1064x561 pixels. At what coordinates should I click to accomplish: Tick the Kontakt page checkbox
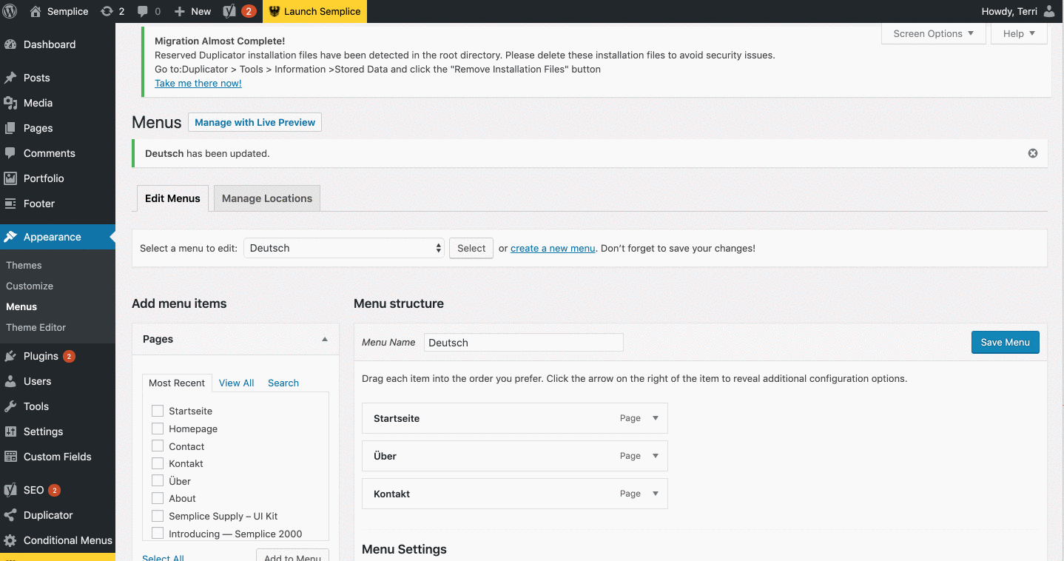pyautogui.click(x=158, y=463)
